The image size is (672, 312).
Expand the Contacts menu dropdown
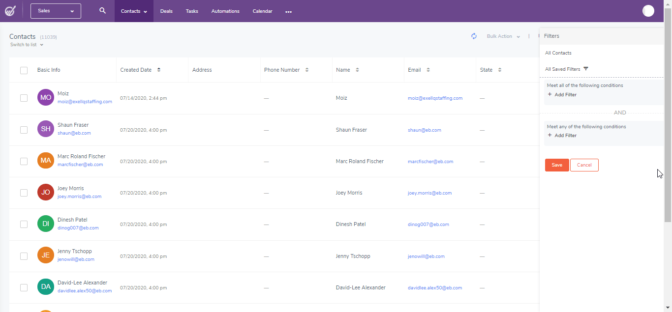coord(134,11)
